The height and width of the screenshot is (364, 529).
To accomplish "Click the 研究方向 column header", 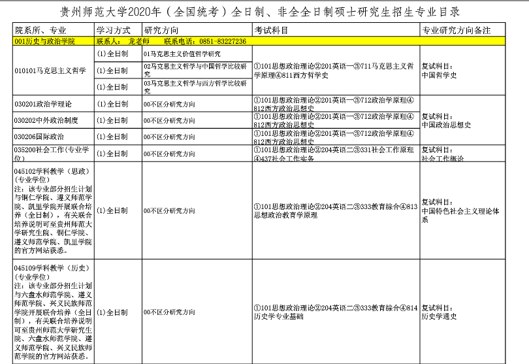I will coord(160,31).
